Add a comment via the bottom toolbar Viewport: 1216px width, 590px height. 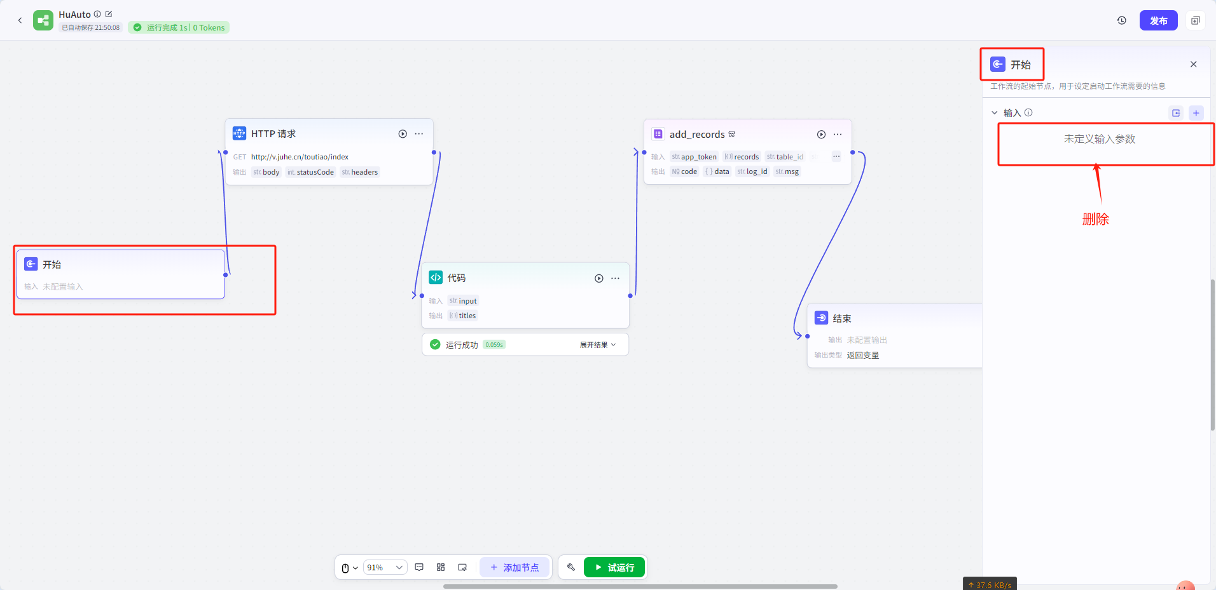tap(419, 567)
